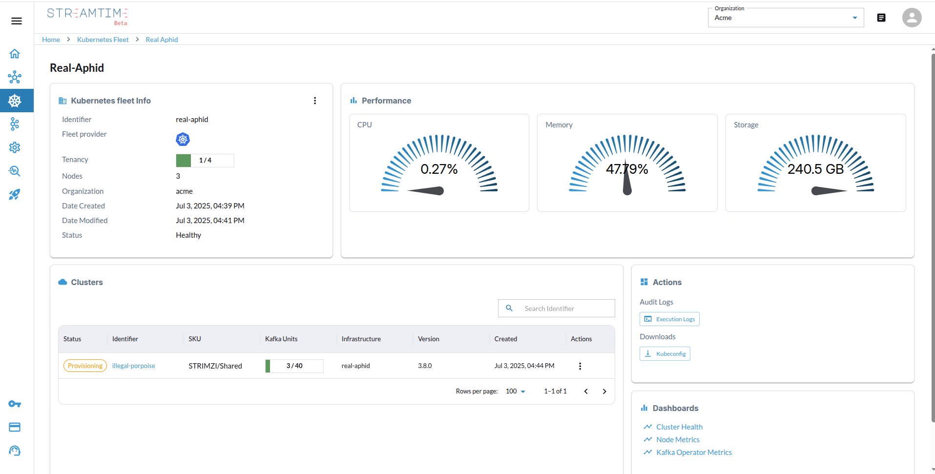
Task: Change rows per page from 100
Action: [516, 392]
